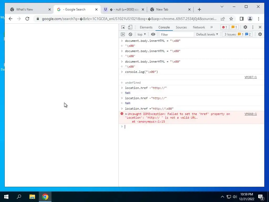269x202 pixels.
Task: Bookmark this tab star icon
Action: pyautogui.click(x=231, y=19)
